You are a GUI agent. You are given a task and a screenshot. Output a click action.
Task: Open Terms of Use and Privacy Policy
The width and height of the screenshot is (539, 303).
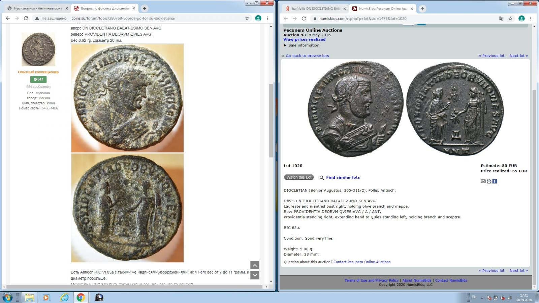[372, 280]
